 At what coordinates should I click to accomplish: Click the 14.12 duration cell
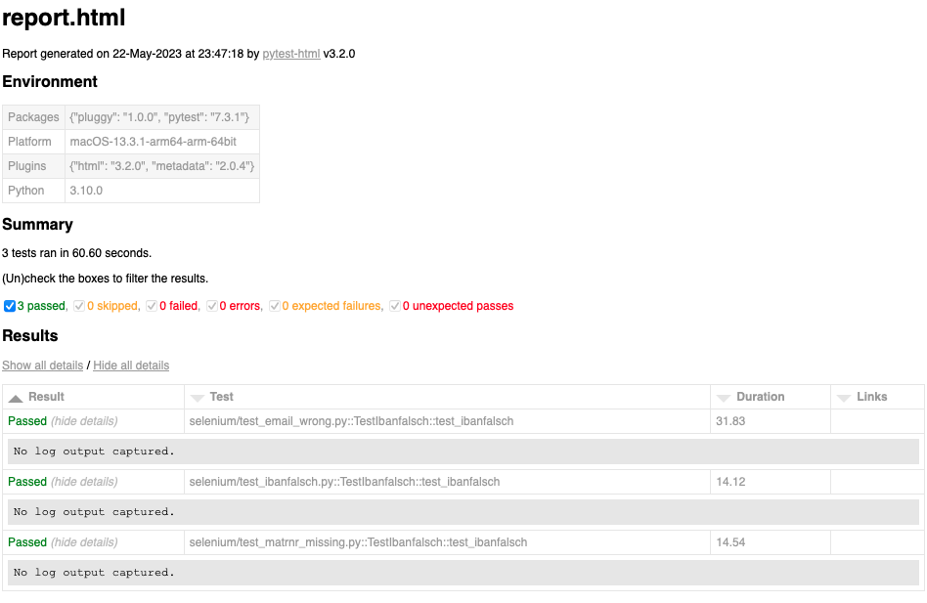[771, 482]
